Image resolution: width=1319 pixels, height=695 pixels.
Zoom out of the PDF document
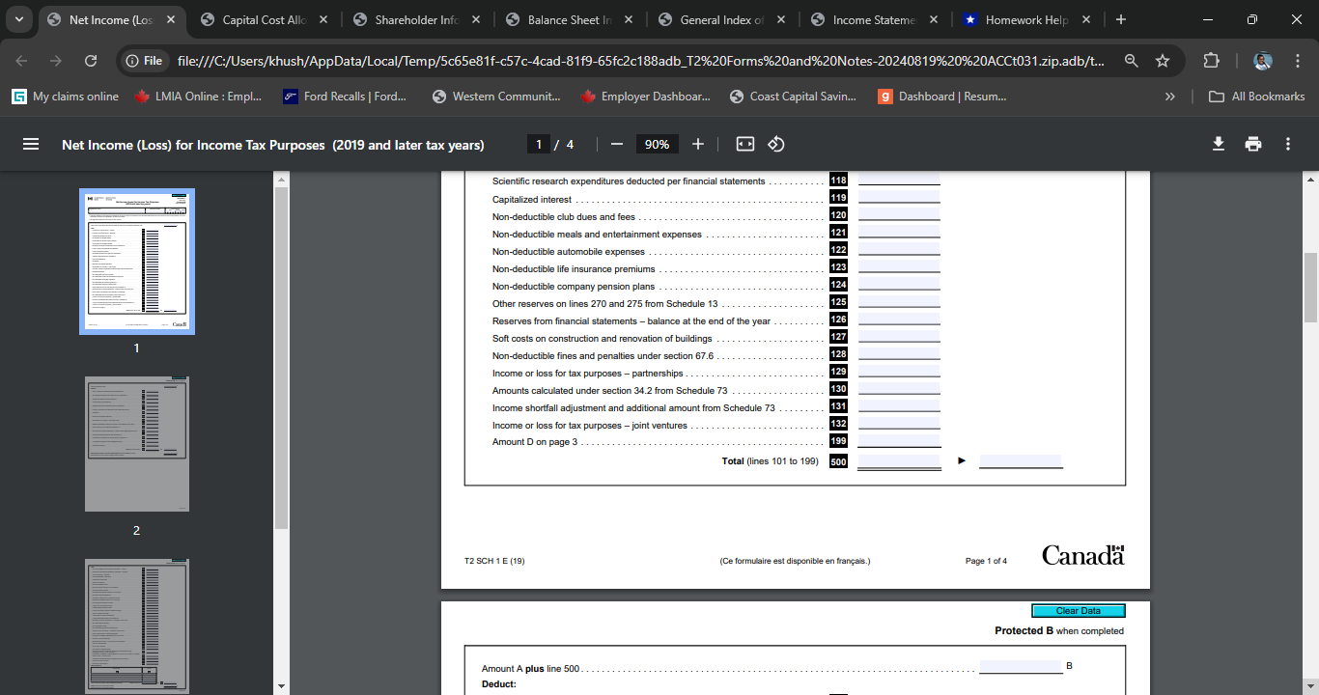[617, 144]
